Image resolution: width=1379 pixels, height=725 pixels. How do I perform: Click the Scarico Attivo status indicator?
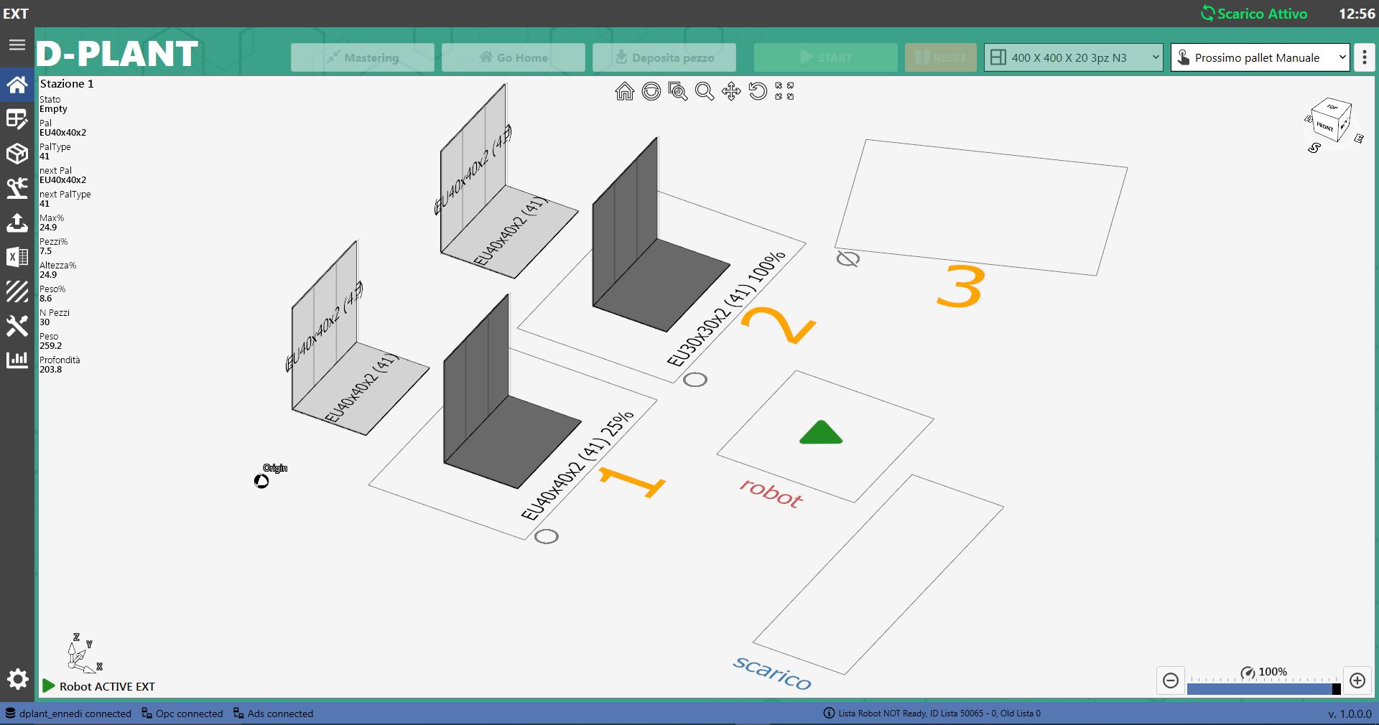pyautogui.click(x=1254, y=14)
